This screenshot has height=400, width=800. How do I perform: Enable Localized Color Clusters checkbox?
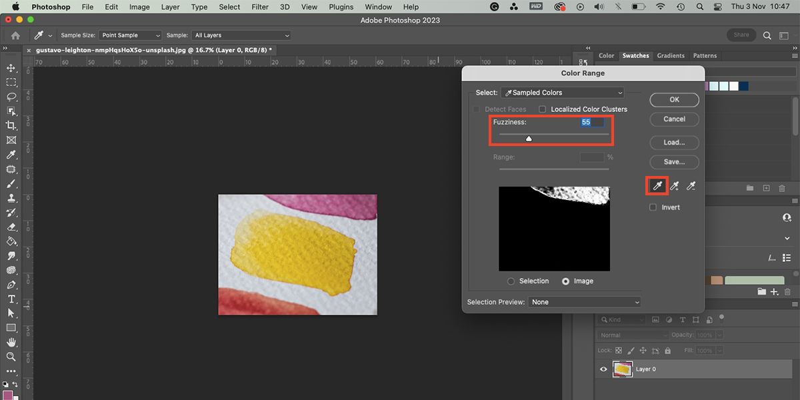click(543, 109)
